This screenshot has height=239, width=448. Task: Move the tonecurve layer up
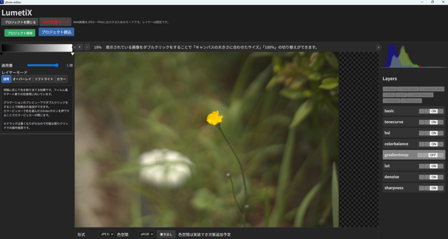(421, 122)
